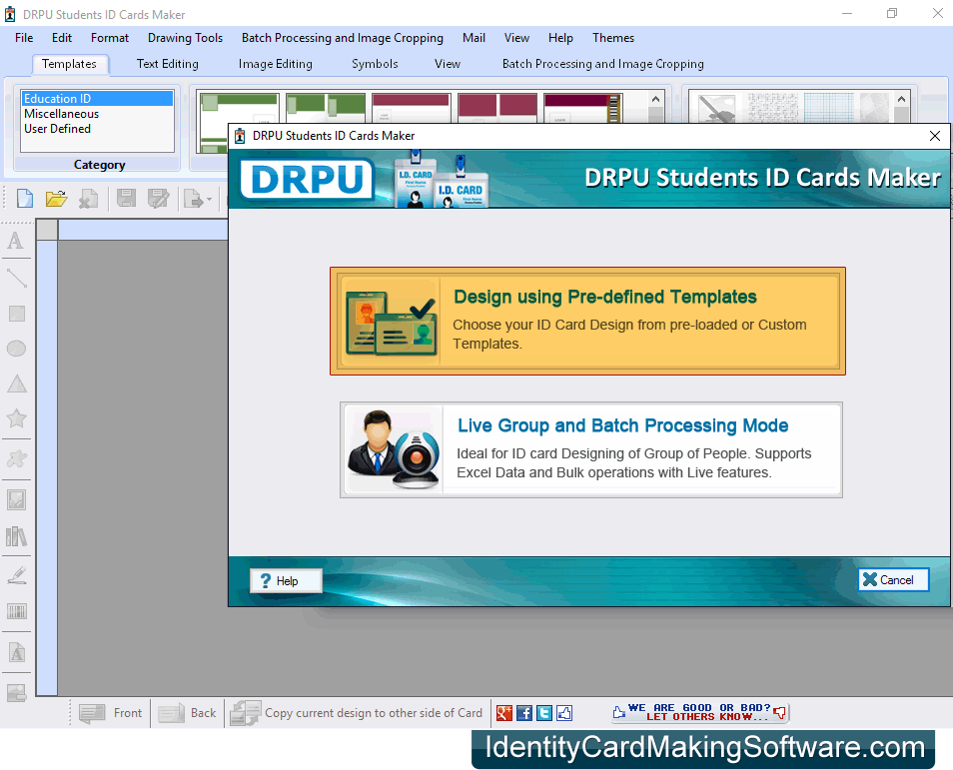
Task: Switch to the Templates ribbon tab
Action: (69, 64)
